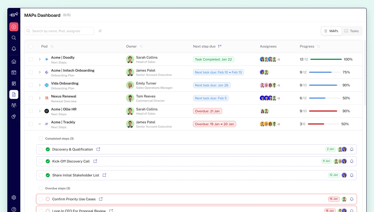Click the Acme | Doodly 100% progress bar
Screen dimensions: 374x212
(x=326, y=59)
